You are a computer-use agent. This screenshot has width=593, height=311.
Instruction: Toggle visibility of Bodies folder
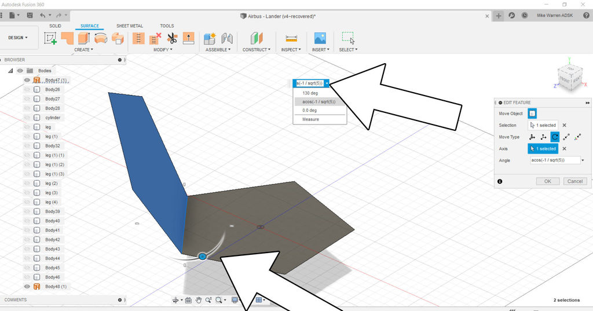pyautogui.click(x=20, y=71)
